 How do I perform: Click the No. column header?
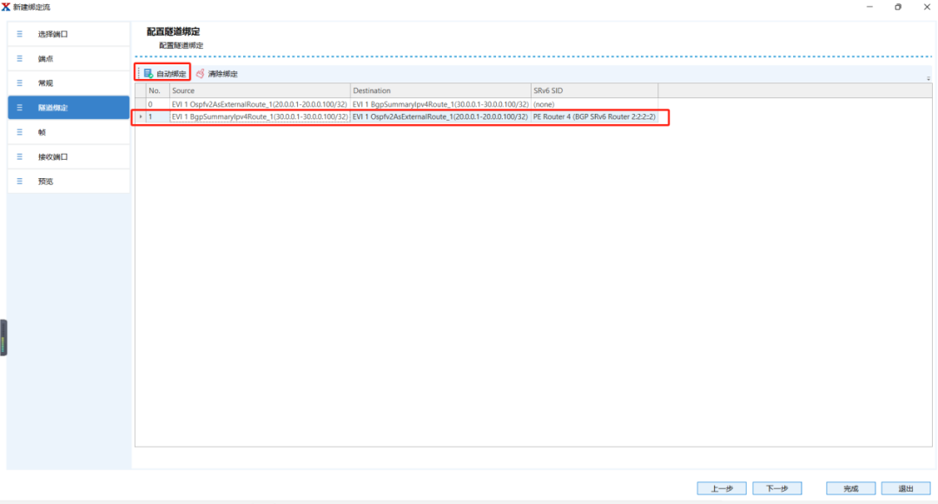[158, 90]
